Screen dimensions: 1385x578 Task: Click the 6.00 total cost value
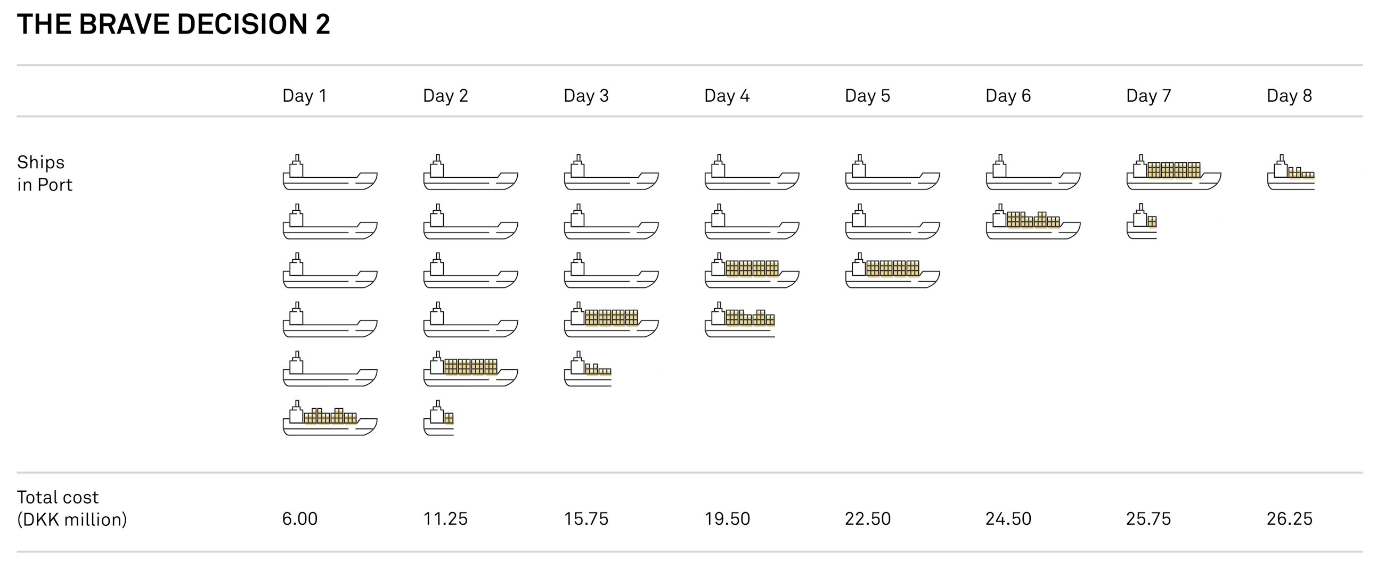click(299, 518)
